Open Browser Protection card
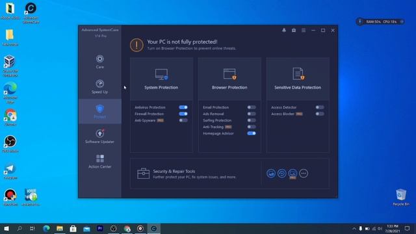416x234 pixels. click(229, 79)
